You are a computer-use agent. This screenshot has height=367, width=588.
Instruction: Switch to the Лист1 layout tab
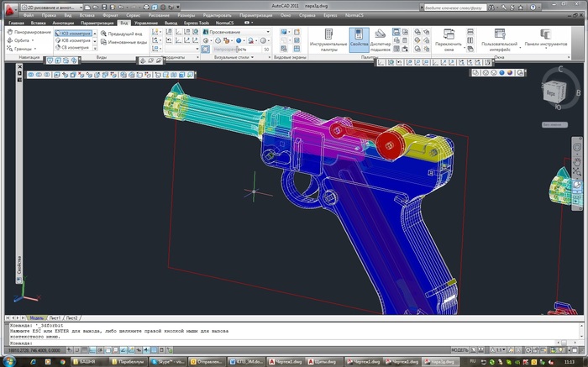pos(55,318)
